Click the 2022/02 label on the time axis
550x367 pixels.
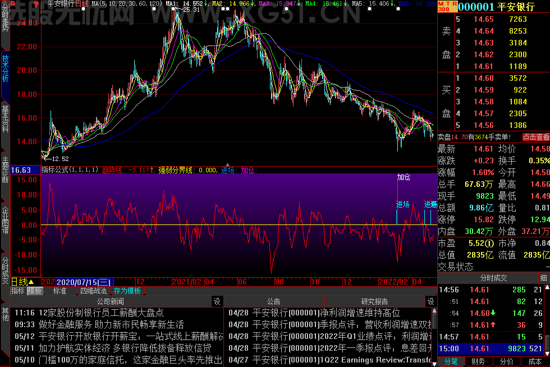393,282
